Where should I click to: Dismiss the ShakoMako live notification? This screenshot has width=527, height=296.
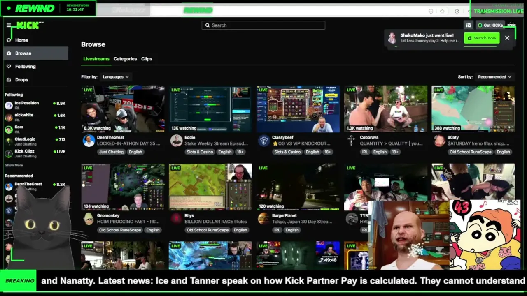(x=507, y=38)
